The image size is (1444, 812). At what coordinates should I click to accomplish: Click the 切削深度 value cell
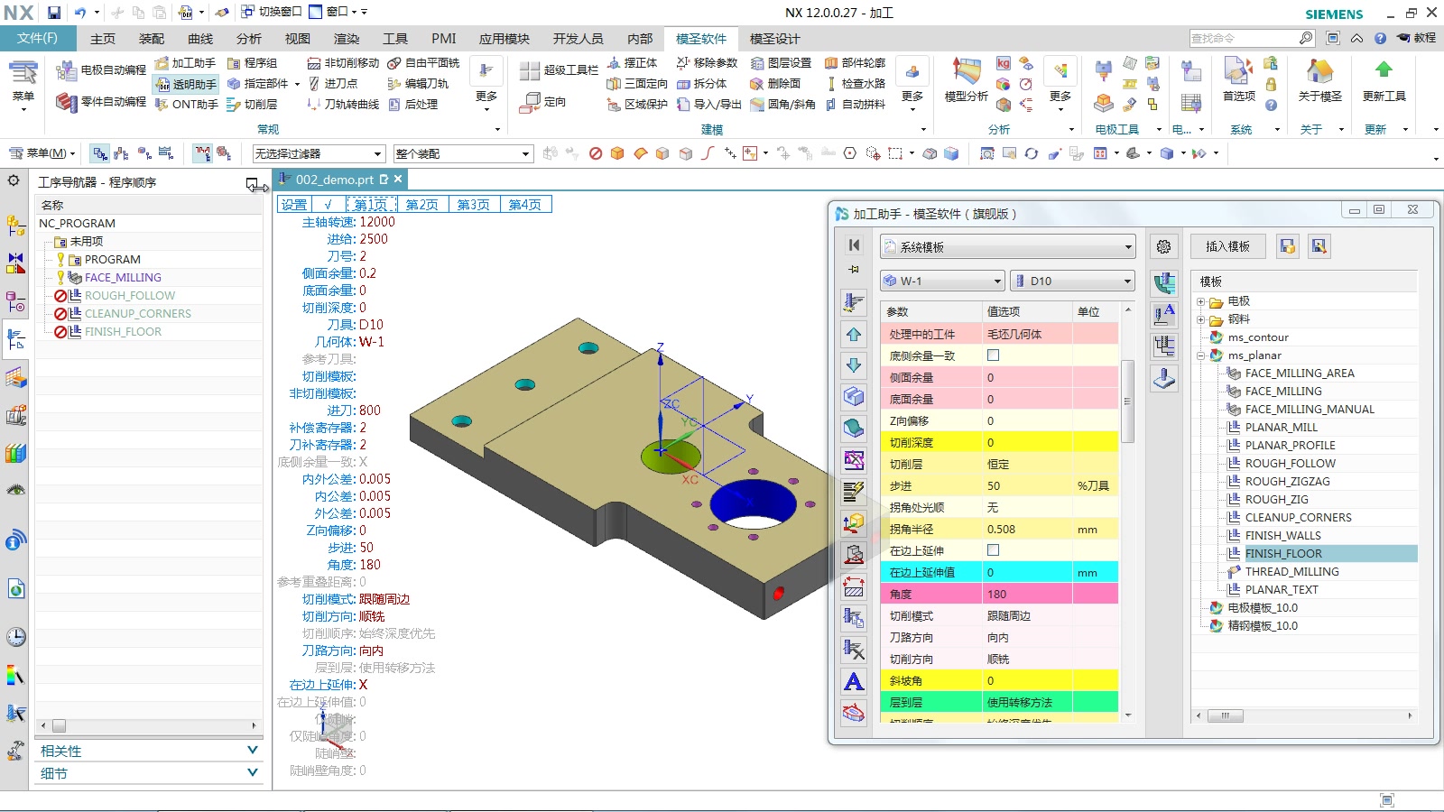[x=1027, y=443]
